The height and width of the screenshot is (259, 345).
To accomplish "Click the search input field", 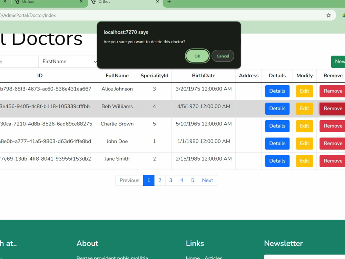I will [19, 61].
